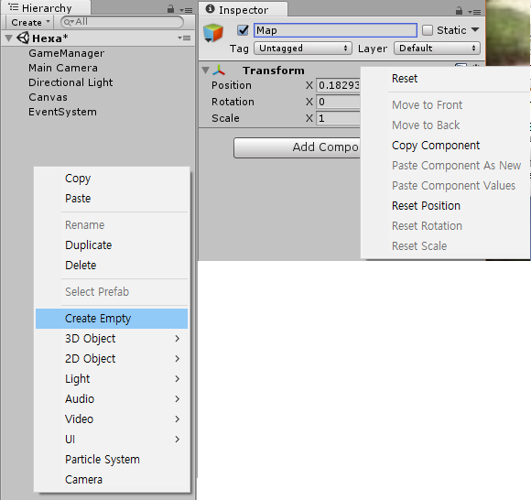
Task: Open the Create dropdown in Hierarchy
Action: [x=30, y=22]
